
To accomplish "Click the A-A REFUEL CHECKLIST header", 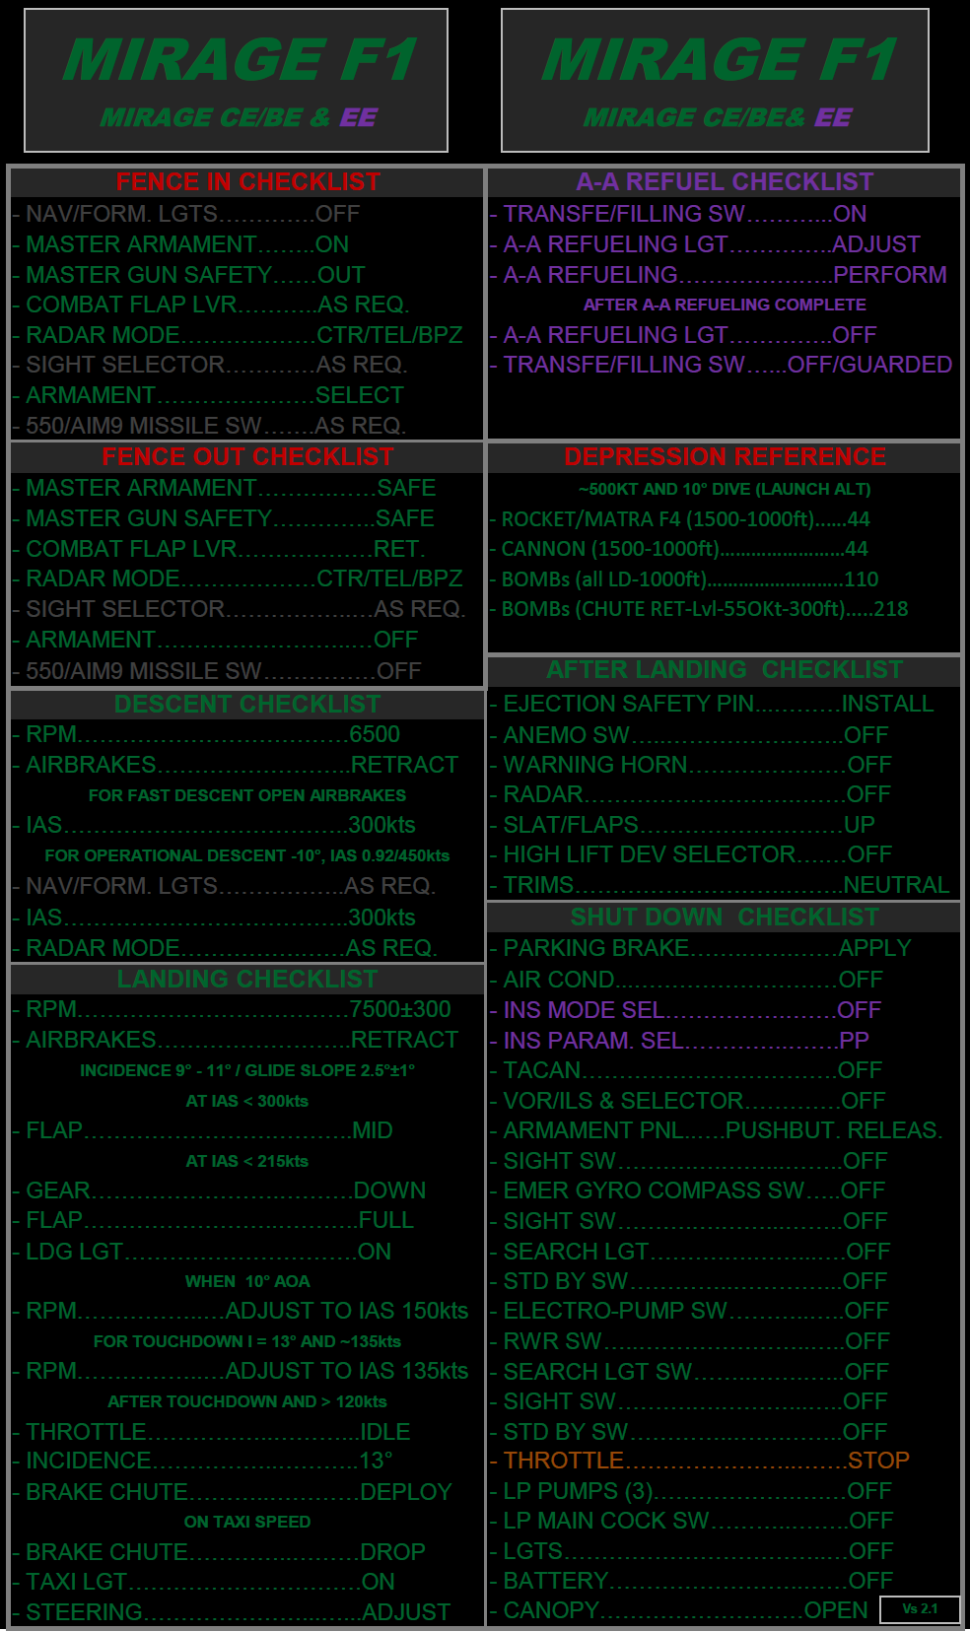I will click(725, 182).
